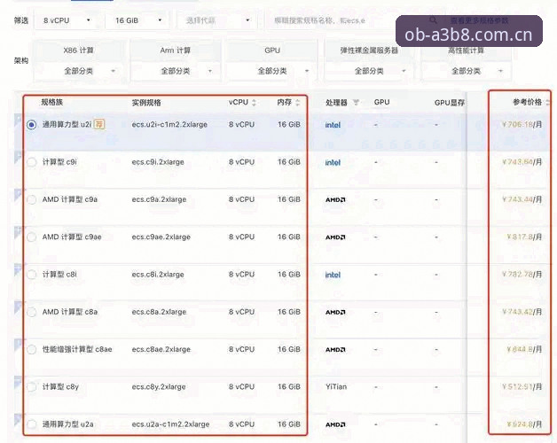Click price ¥524.8/月 for u2a

[x=524, y=424]
